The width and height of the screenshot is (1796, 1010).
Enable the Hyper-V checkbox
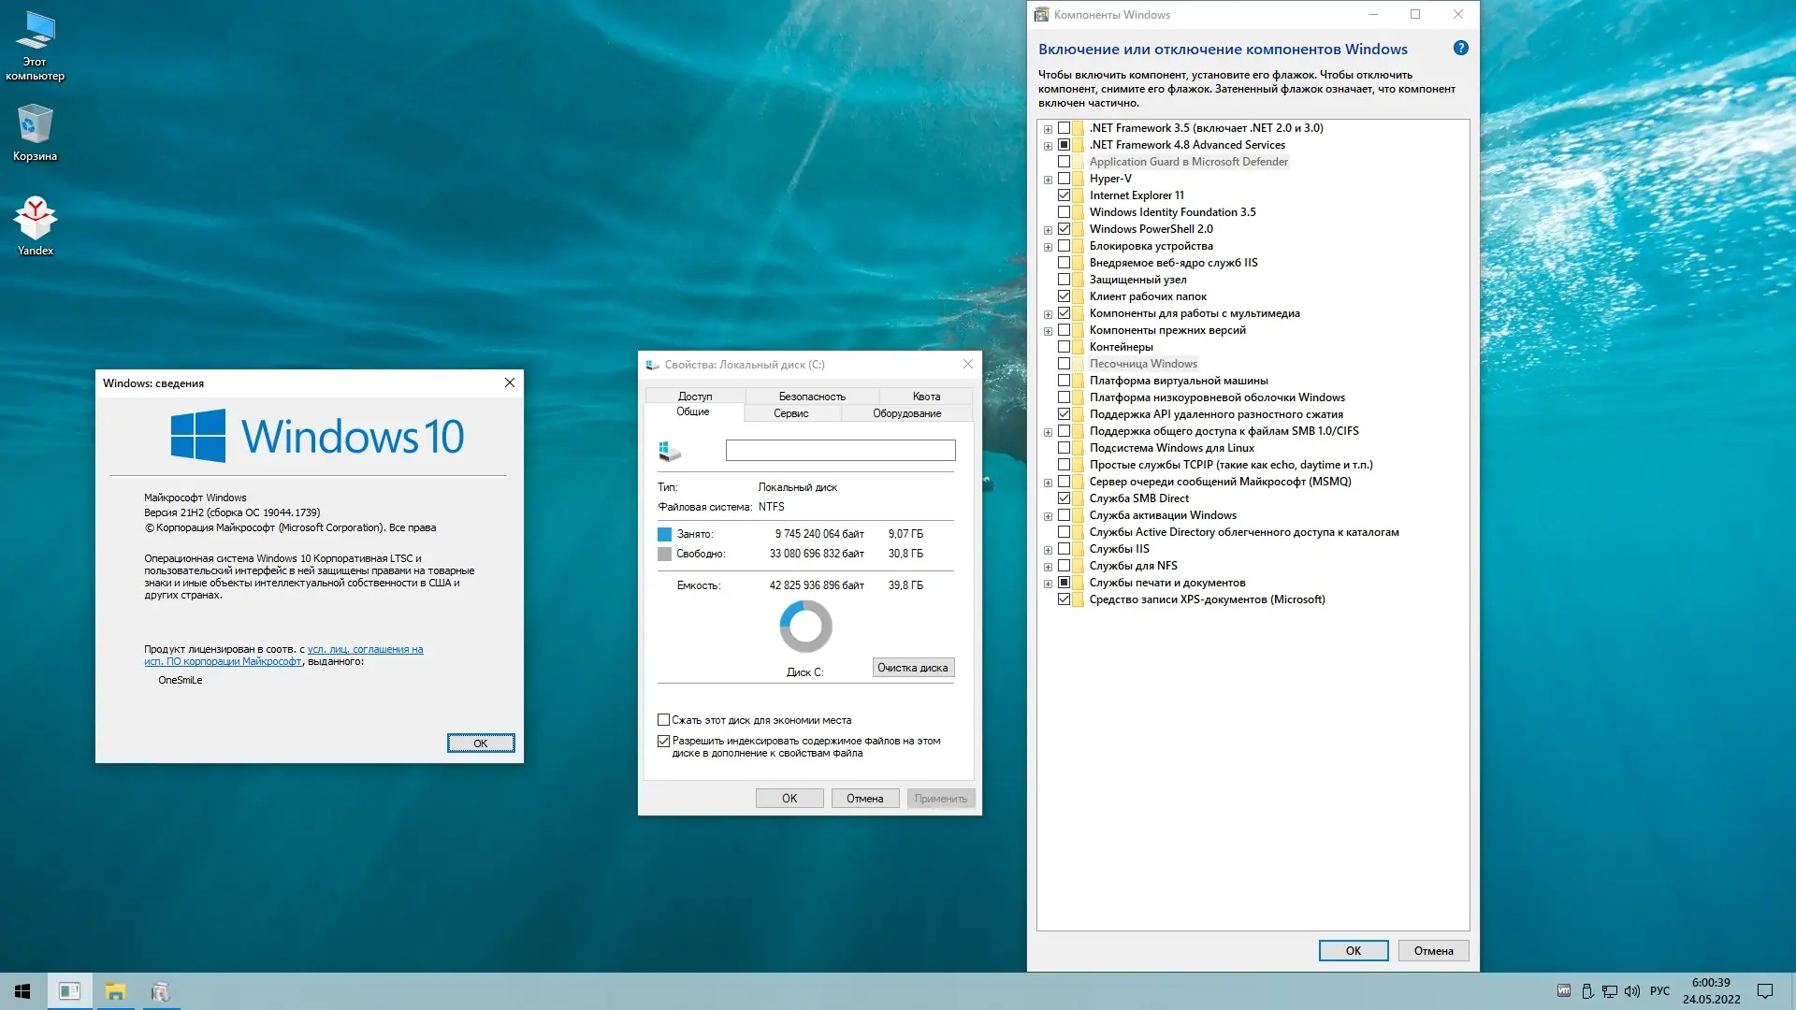(1064, 179)
